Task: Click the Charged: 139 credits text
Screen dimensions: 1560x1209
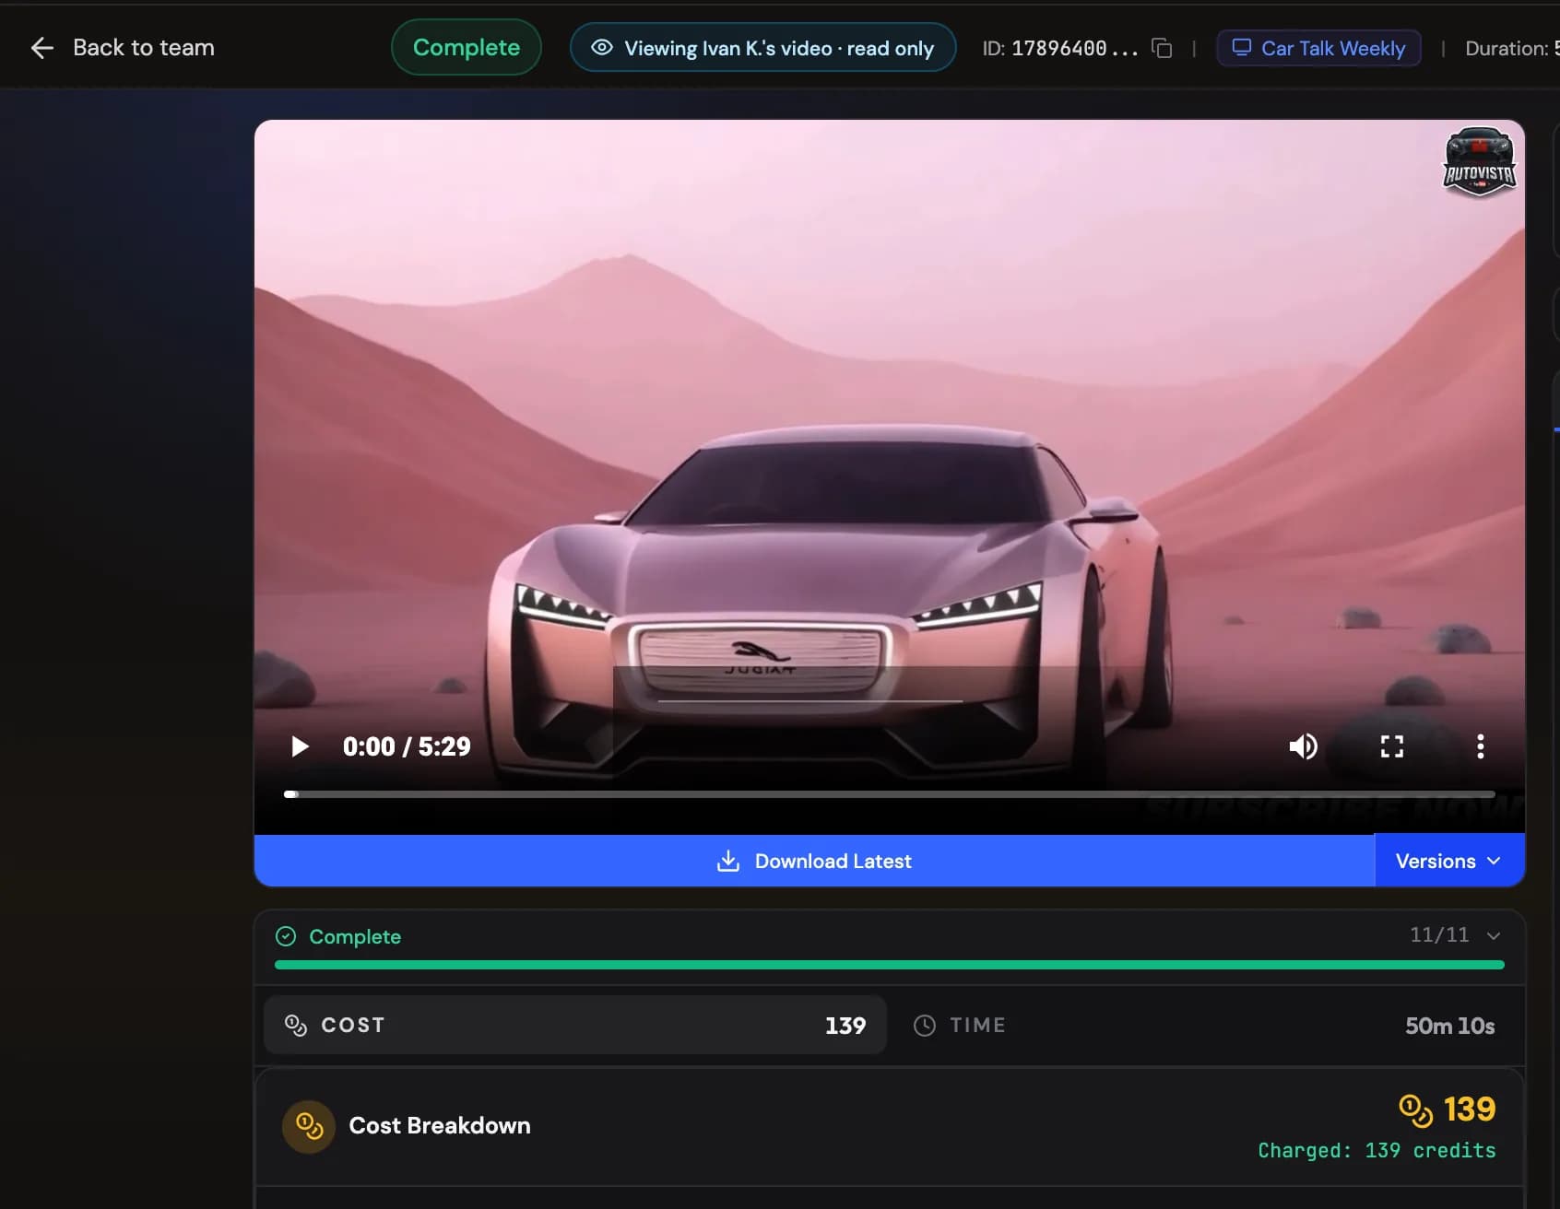Action: click(1377, 1150)
